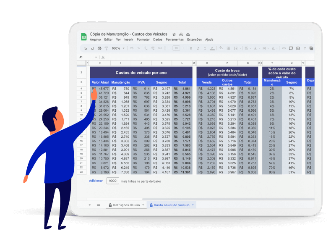Screen dimensions: 331x252
Task: Open the Google Sheets home icon
Action: 84,37
